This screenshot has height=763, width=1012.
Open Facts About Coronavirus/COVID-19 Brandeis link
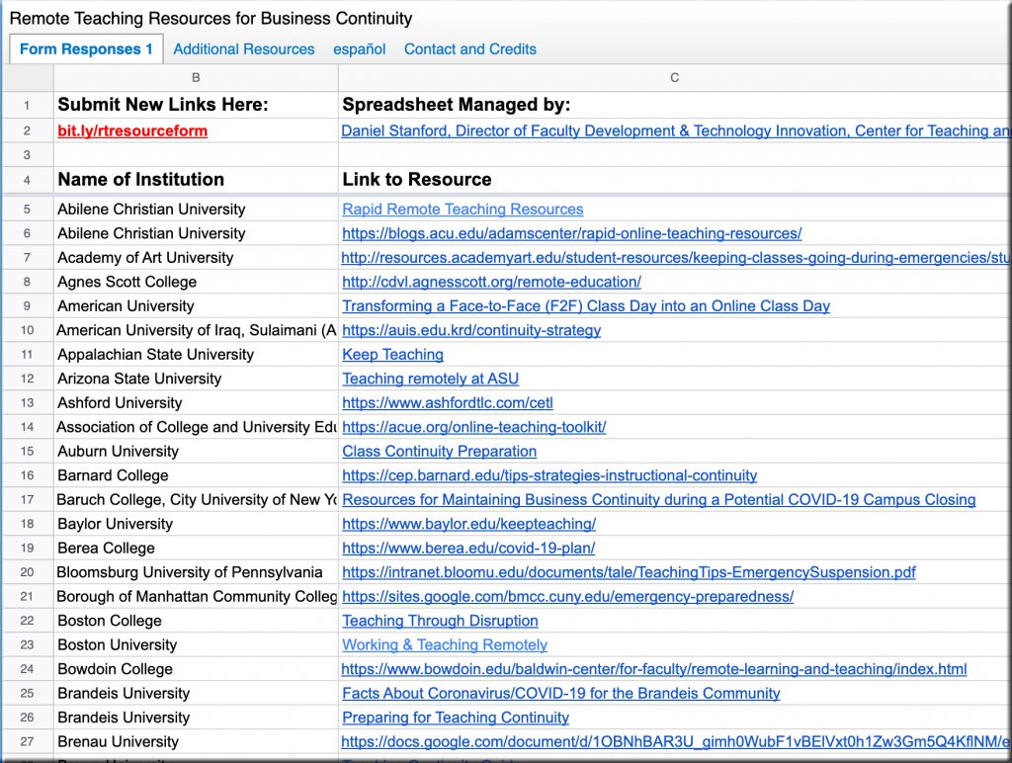(561, 693)
